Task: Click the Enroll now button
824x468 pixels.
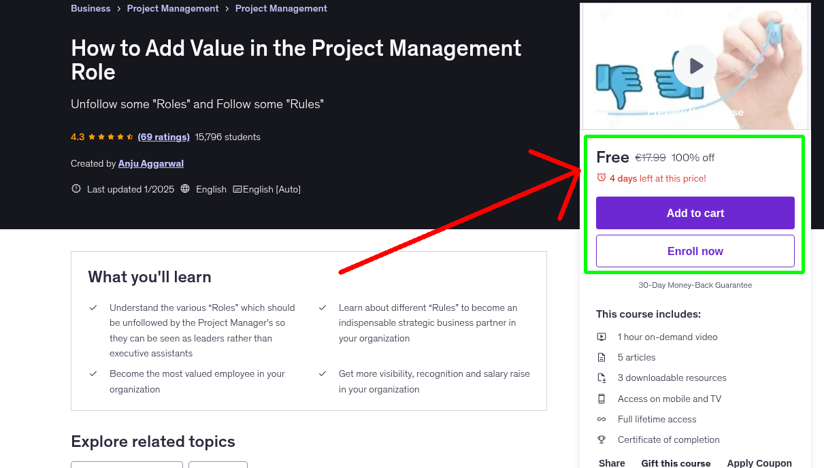Action: click(x=695, y=250)
